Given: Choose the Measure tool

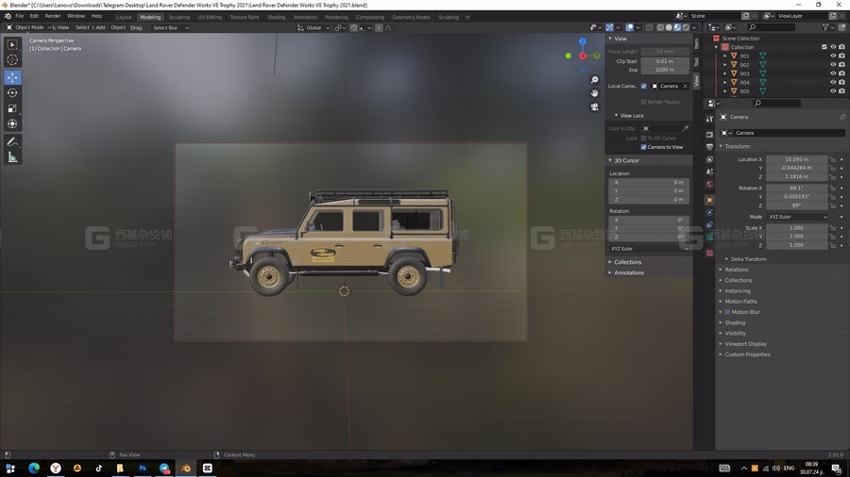Looking at the screenshot, I should pos(12,157).
